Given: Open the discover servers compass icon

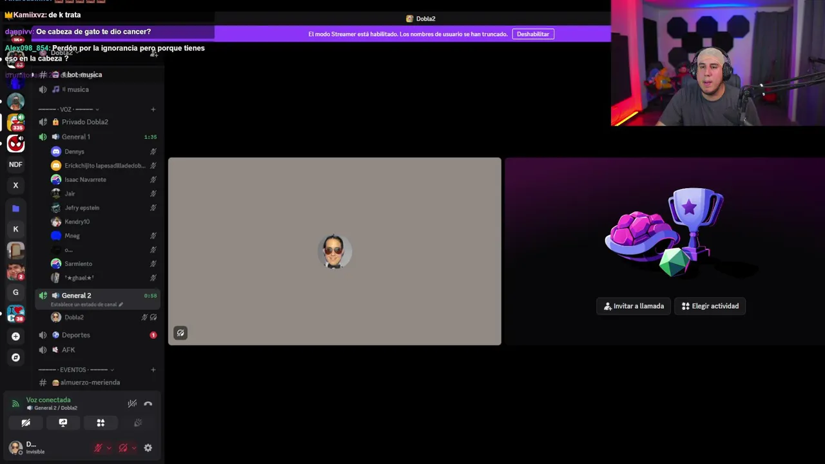Looking at the screenshot, I should pos(15,358).
